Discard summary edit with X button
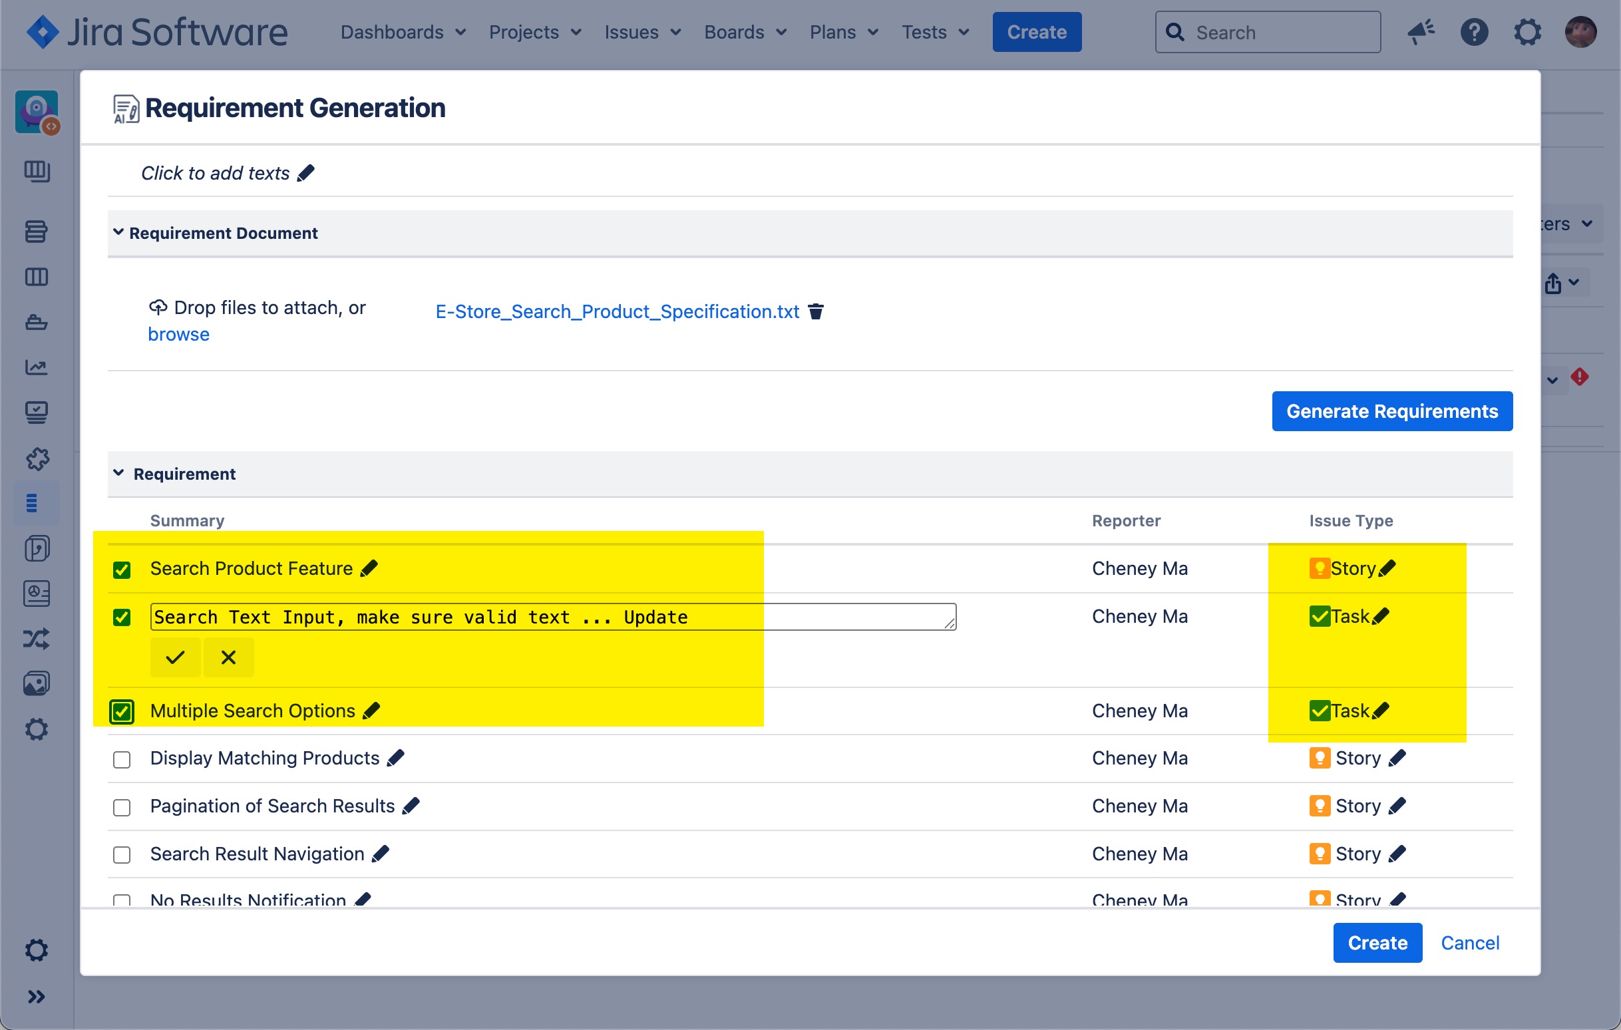 pyautogui.click(x=228, y=657)
